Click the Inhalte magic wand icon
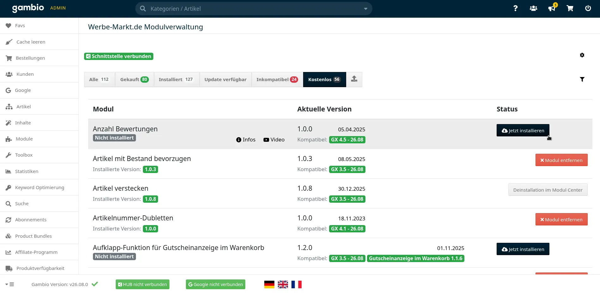600x293 pixels. [x=9, y=123]
